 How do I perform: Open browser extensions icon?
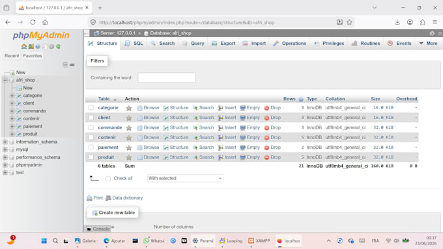coord(422,22)
